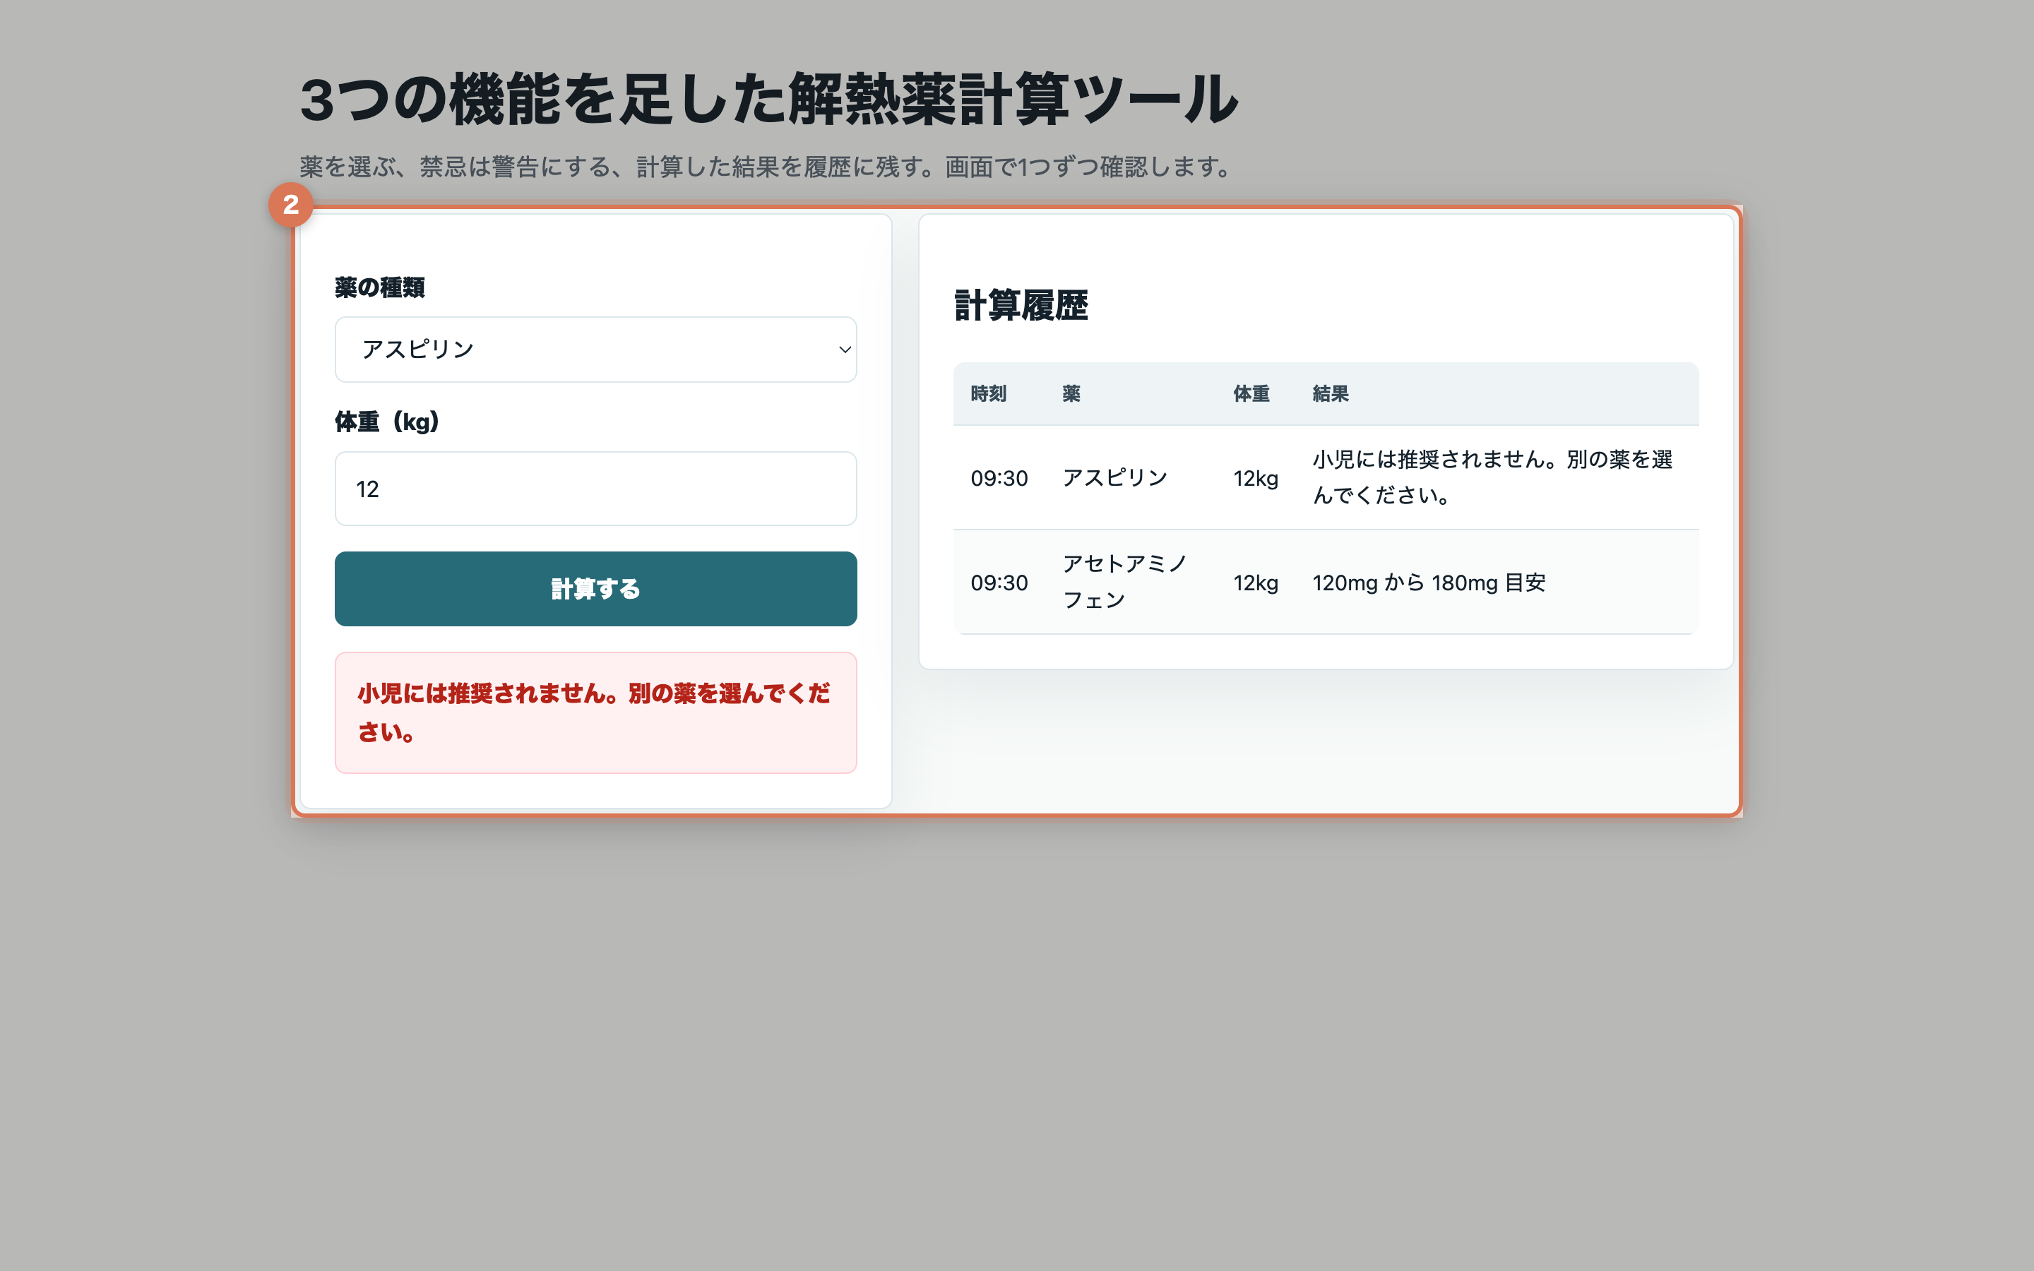Click the 09:30 time in アスピリン row
This screenshot has width=2034, height=1271.
999,477
